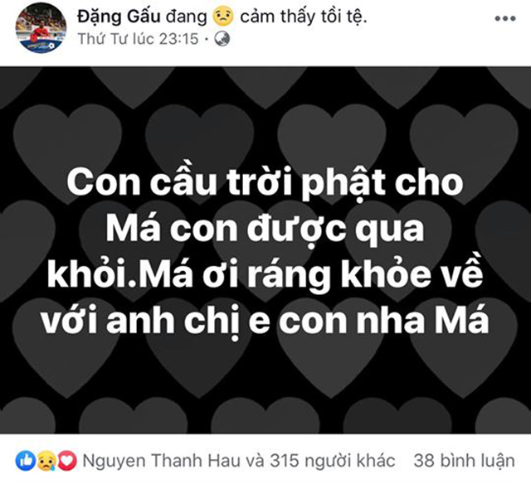This screenshot has height=484, width=531.
Task: Open the three-dot post options menu
Action: coord(505,18)
